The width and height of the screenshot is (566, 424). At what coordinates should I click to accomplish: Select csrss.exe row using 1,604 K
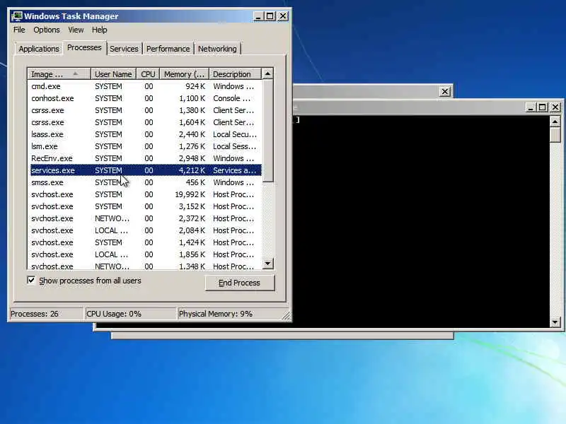(x=146, y=122)
